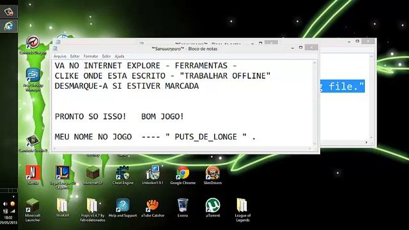Viewport: 409px width, 230px height.
Task: Click 'DESMARQUE-A SI ESTIVER MARCADA' line
Action: (127, 86)
